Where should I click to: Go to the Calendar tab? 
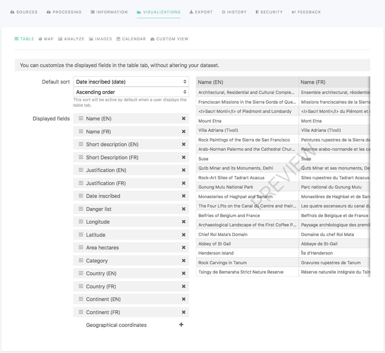(x=131, y=39)
